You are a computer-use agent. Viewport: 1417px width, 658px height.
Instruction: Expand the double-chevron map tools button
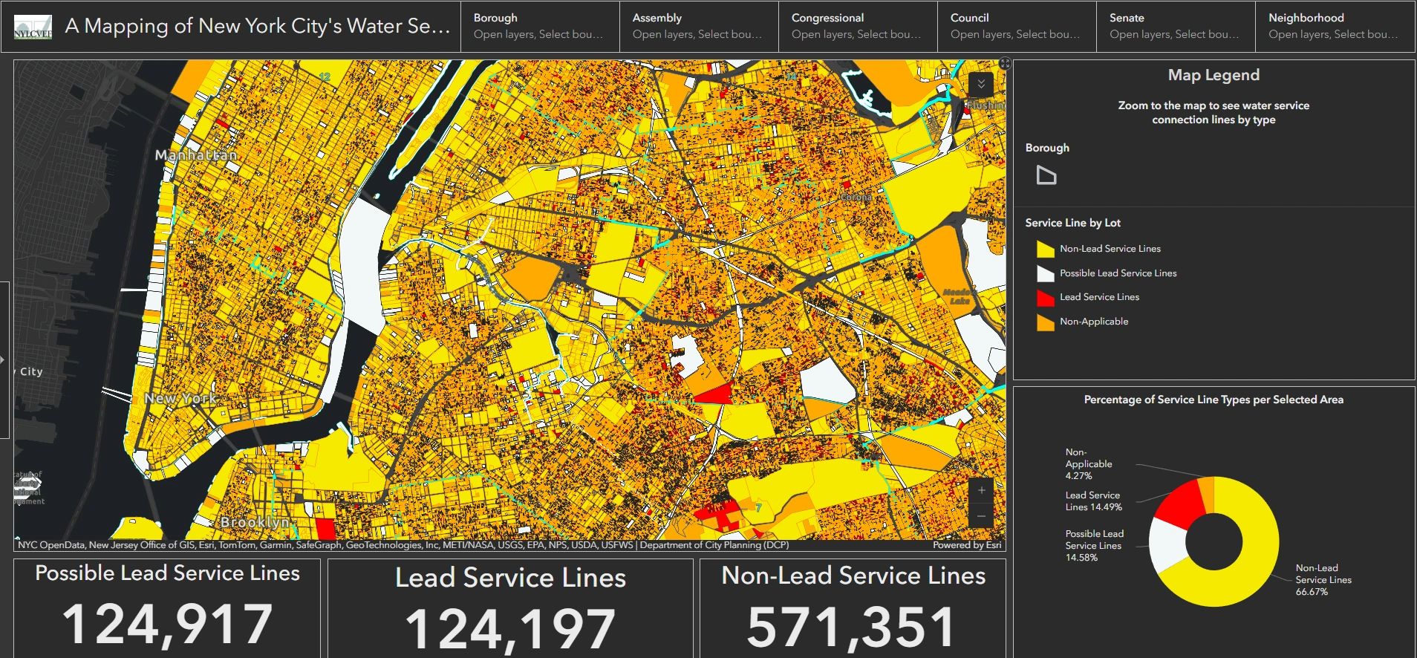tap(981, 84)
